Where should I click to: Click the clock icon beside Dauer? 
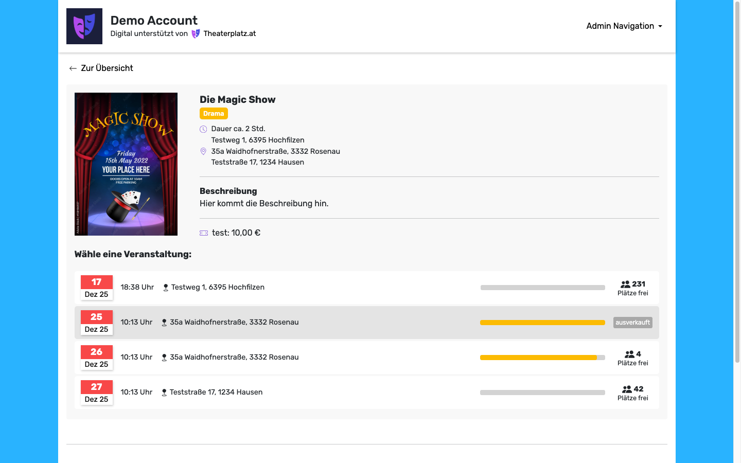point(203,129)
